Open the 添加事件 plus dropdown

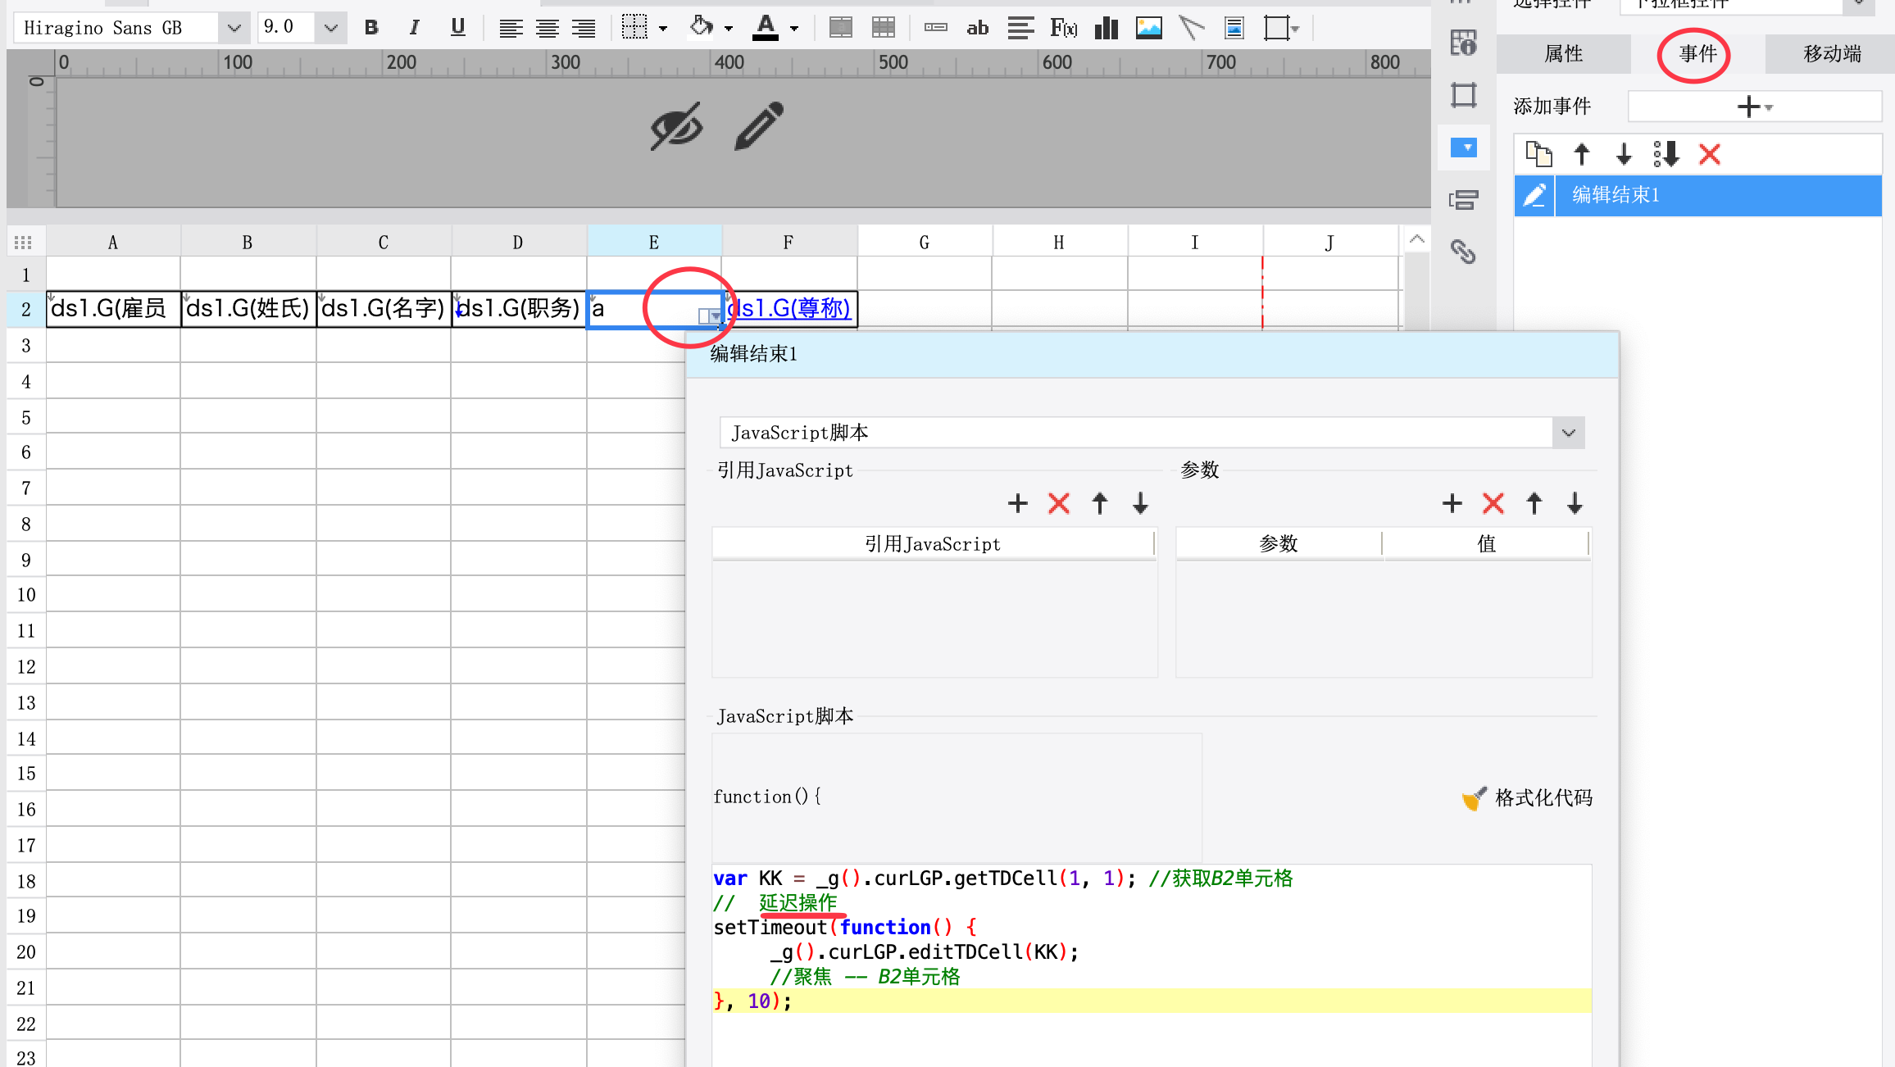point(1755,107)
